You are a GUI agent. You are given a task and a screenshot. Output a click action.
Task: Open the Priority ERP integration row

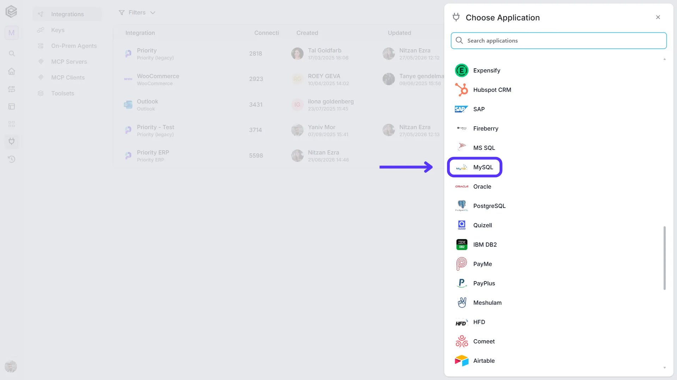pyautogui.click(x=279, y=156)
